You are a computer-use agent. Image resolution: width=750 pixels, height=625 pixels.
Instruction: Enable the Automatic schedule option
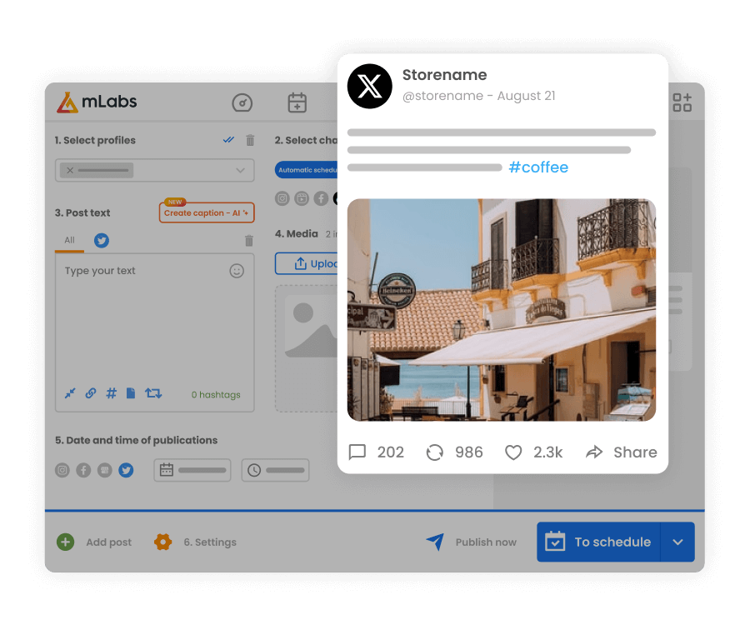pos(305,169)
